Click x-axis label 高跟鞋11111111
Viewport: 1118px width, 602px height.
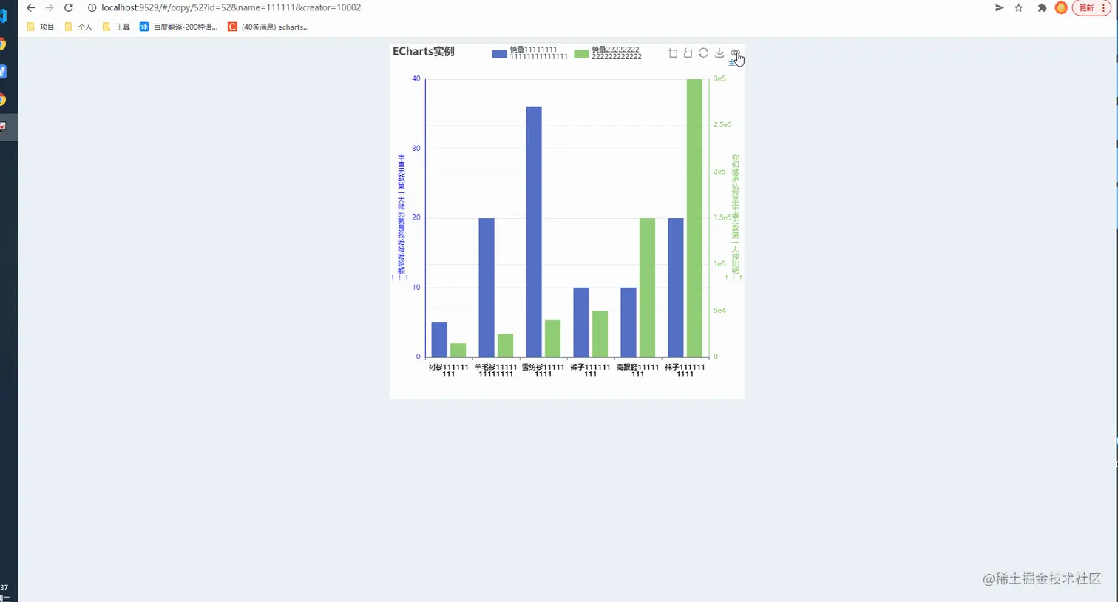pyautogui.click(x=637, y=371)
